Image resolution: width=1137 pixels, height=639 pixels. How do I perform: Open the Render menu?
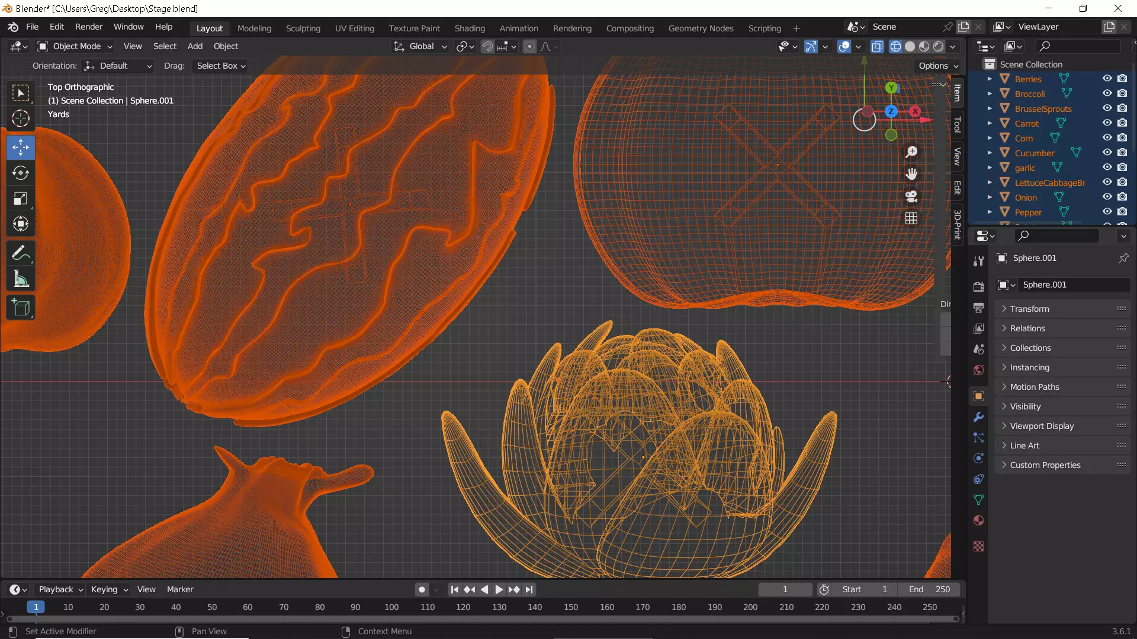pyautogui.click(x=89, y=27)
